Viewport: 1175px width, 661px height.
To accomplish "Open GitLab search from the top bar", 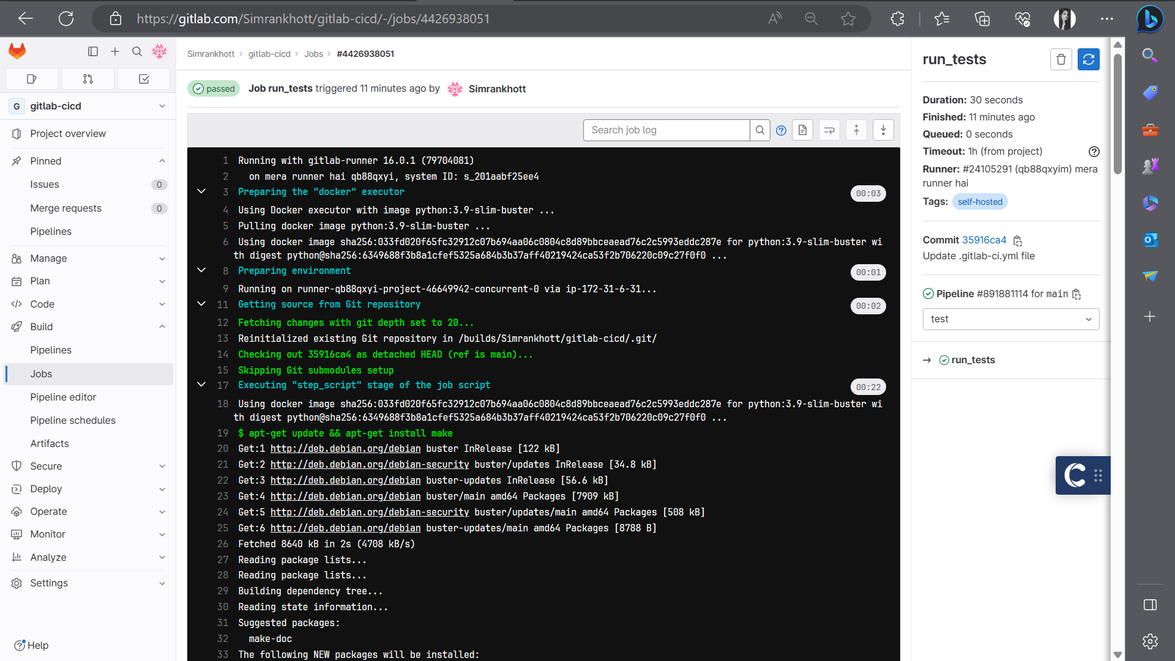I will [x=136, y=51].
